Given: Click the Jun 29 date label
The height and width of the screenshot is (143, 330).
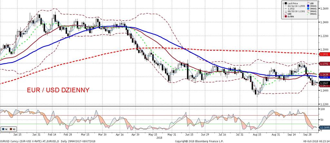Looking at the screenshot, I should [x=205, y=134].
